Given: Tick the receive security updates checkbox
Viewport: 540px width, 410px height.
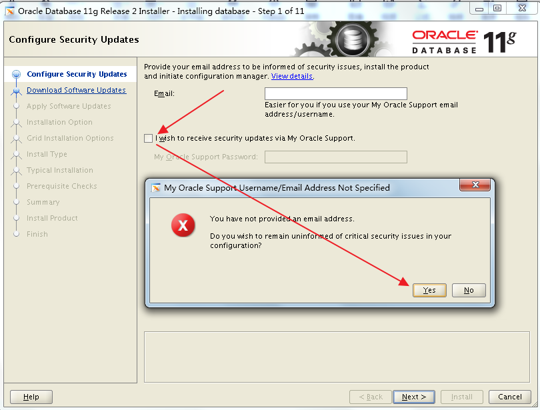Looking at the screenshot, I should point(149,139).
